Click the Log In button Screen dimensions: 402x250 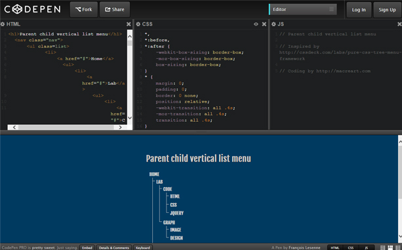coord(359,10)
